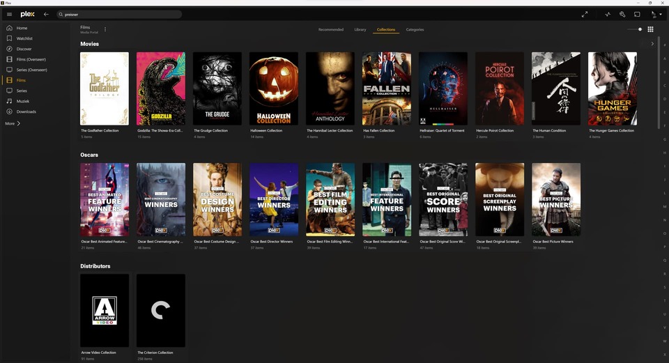Image resolution: width=669 pixels, height=363 pixels.
Task: Open the Series TV icon
Action: (9, 91)
